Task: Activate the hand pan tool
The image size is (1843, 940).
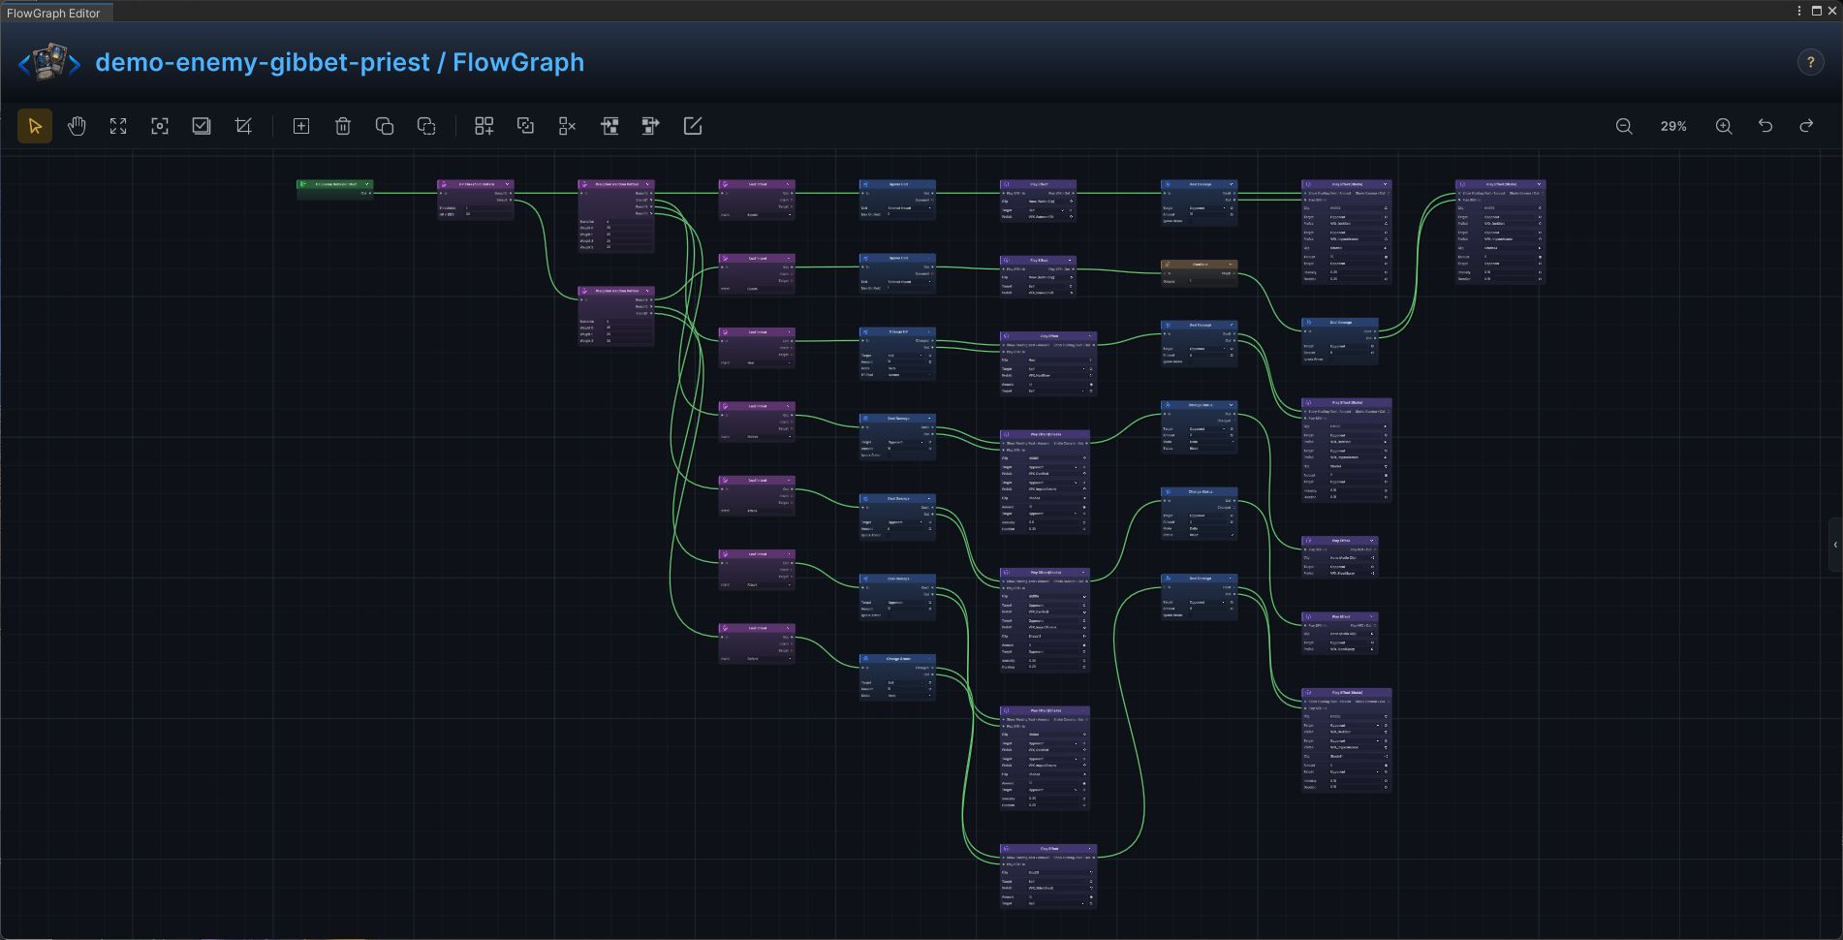Action: click(x=77, y=126)
